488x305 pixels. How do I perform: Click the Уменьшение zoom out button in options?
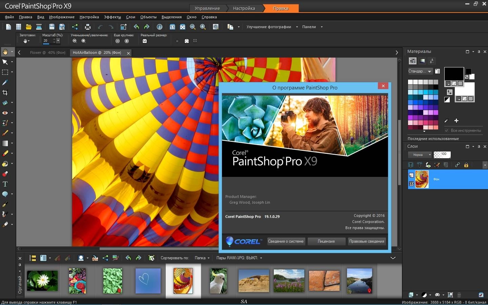tap(75, 41)
